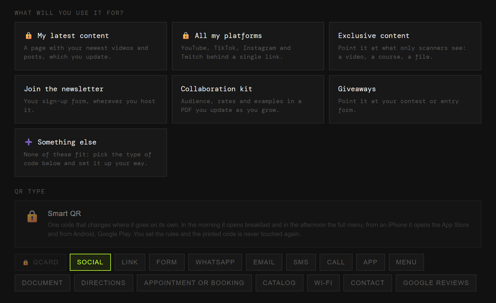Select the CATALOG QR type
The image size is (496, 303).
(x=279, y=283)
